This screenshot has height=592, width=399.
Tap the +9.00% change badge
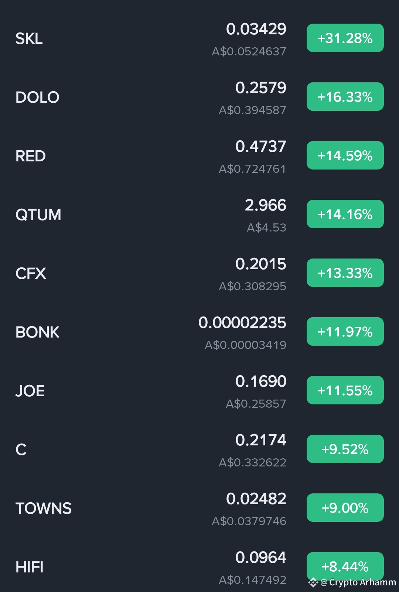pyautogui.click(x=345, y=508)
